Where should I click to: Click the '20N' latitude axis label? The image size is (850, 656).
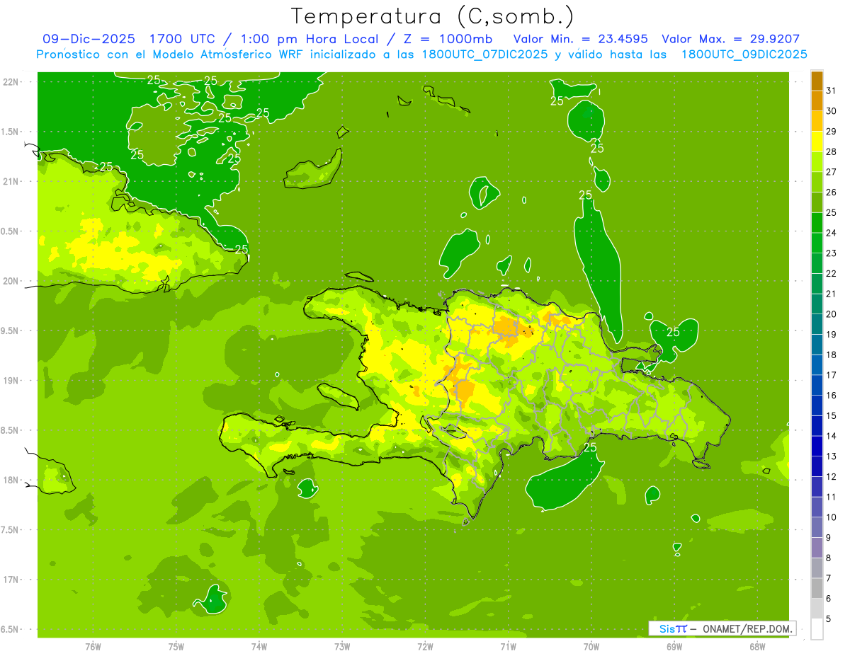click(x=12, y=281)
